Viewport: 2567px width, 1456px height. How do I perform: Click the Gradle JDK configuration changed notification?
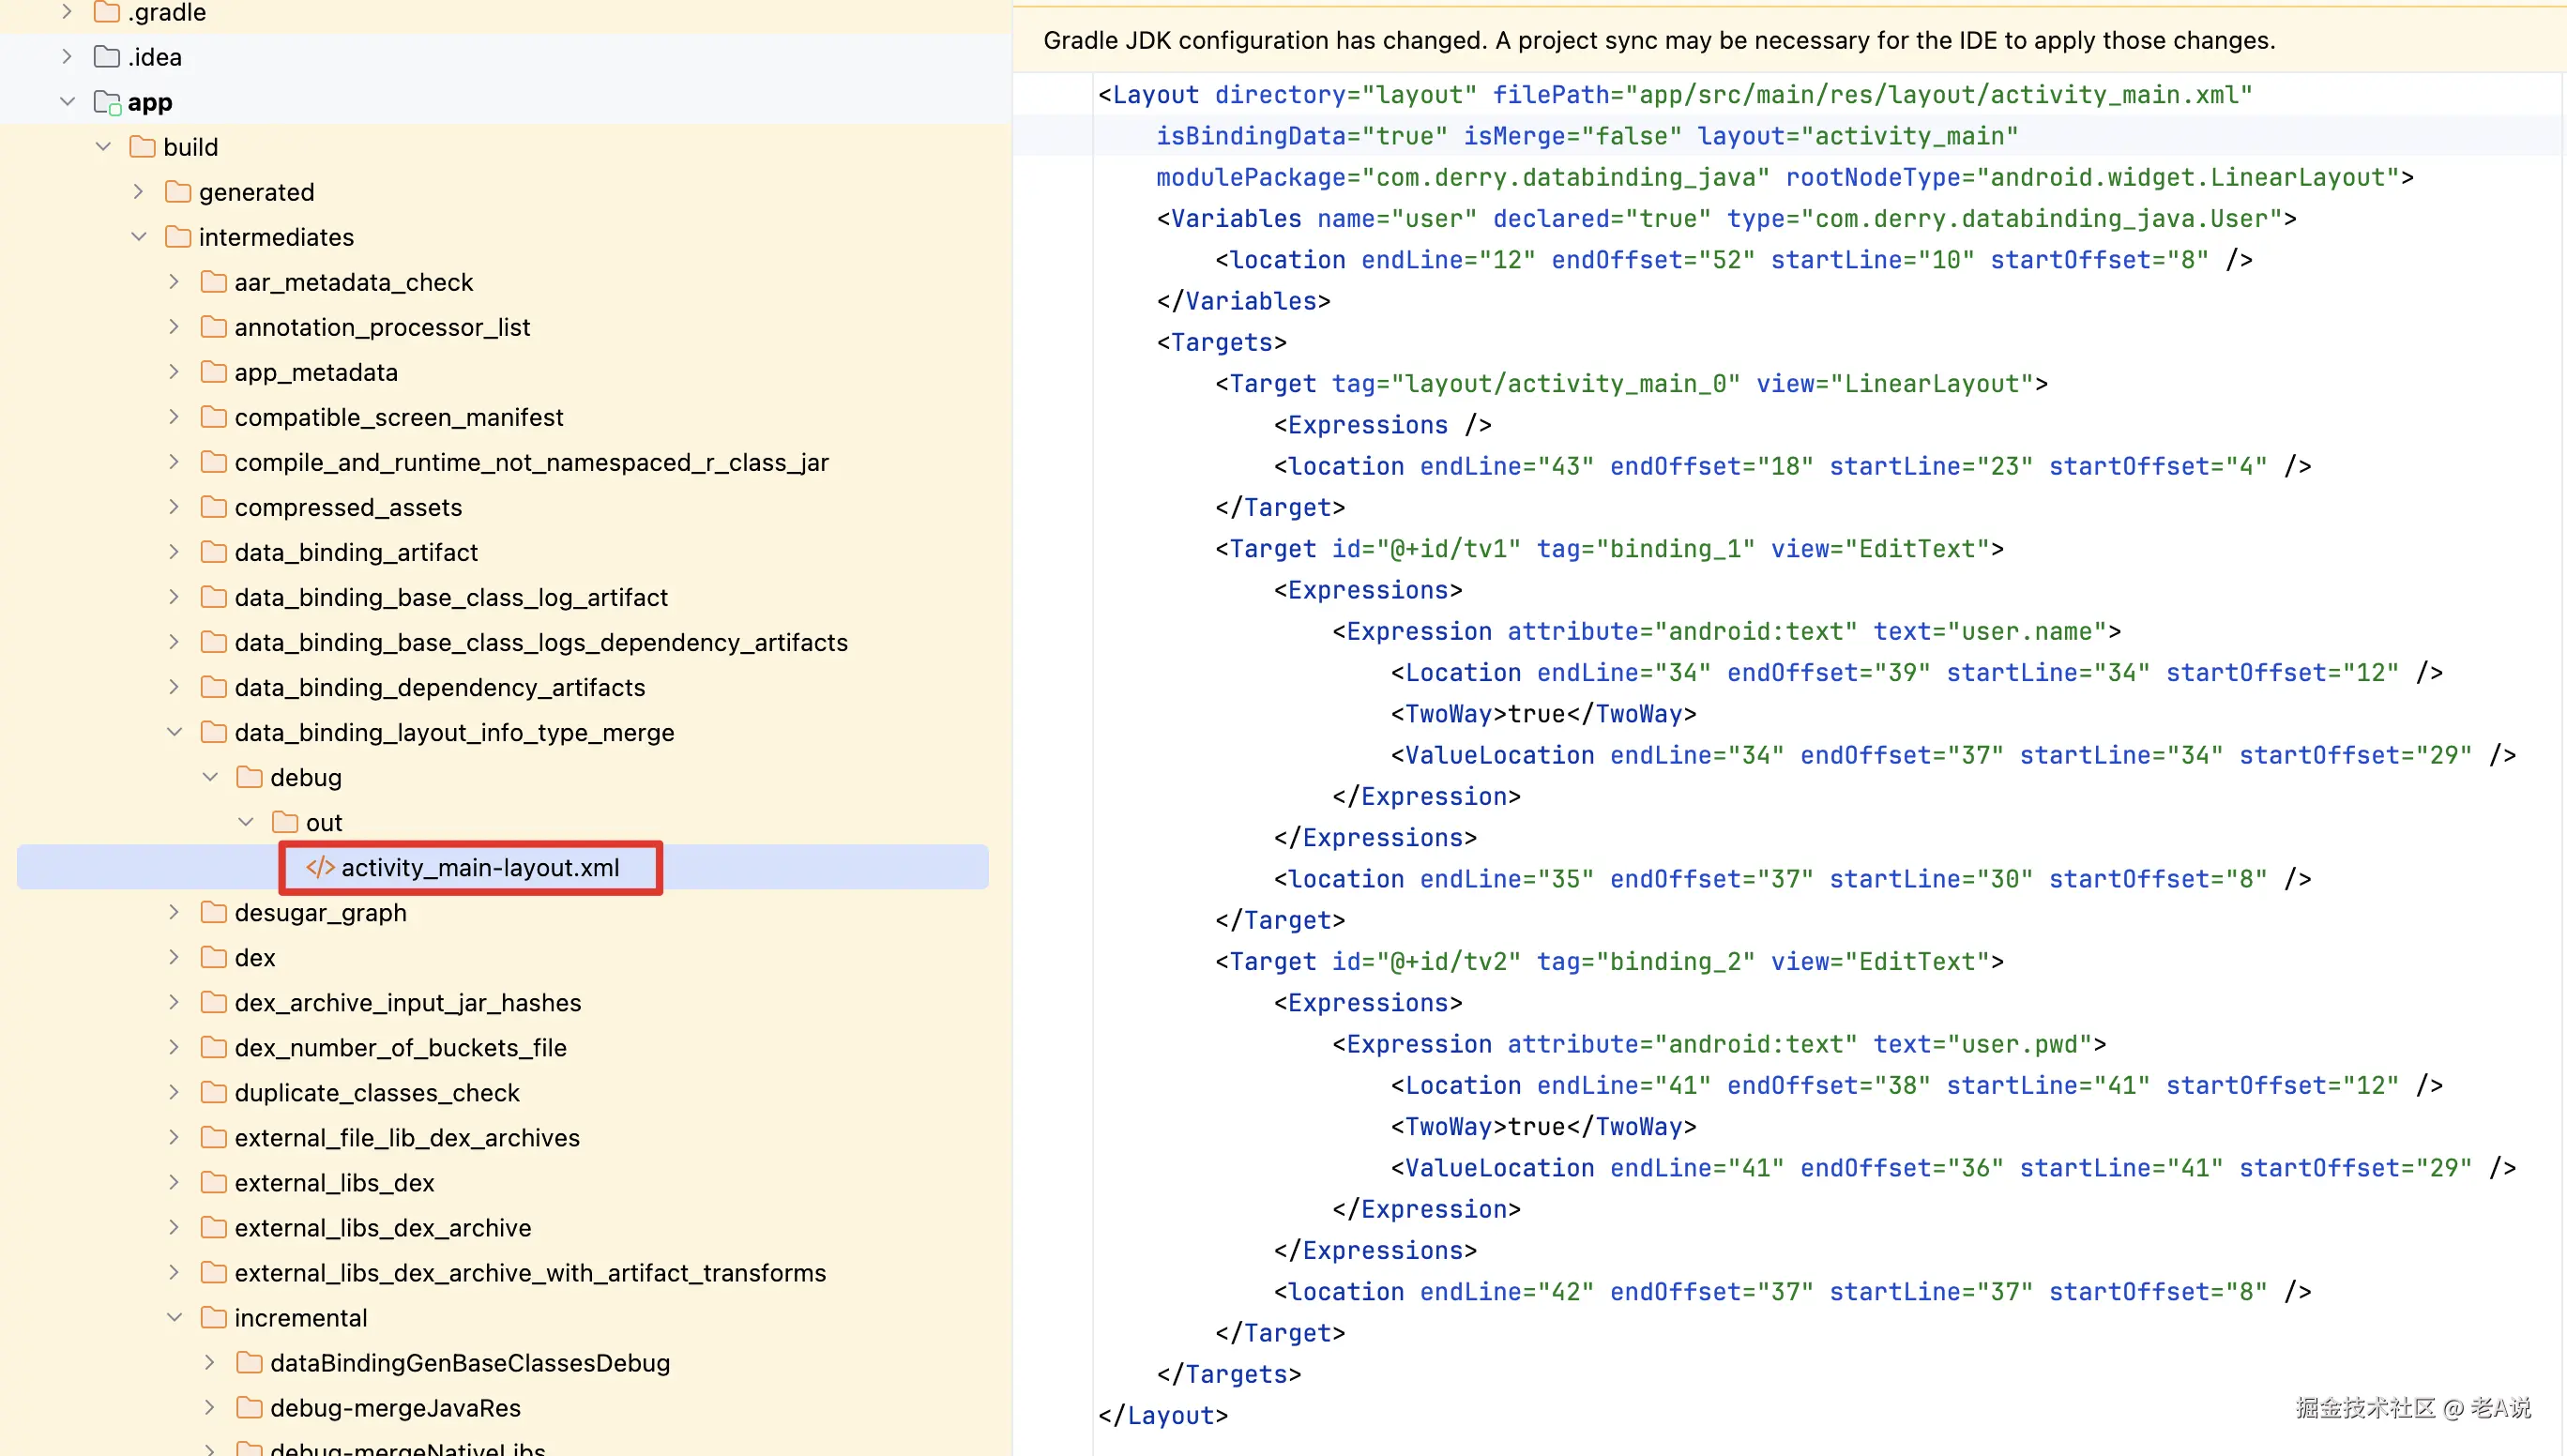point(1658,40)
